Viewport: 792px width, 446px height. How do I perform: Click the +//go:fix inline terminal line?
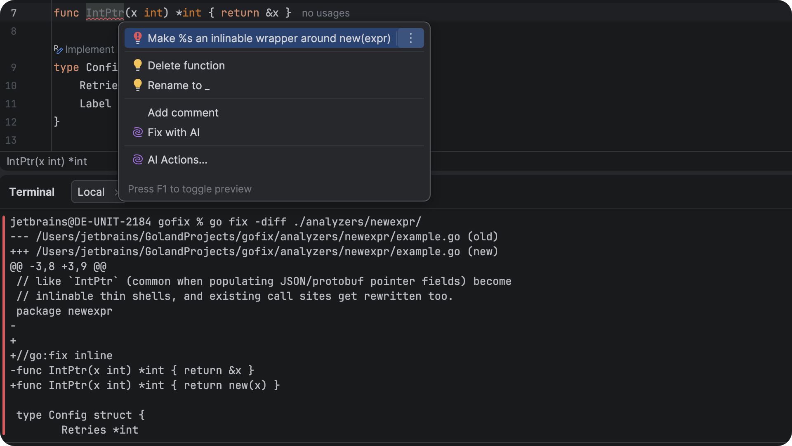(x=61, y=356)
